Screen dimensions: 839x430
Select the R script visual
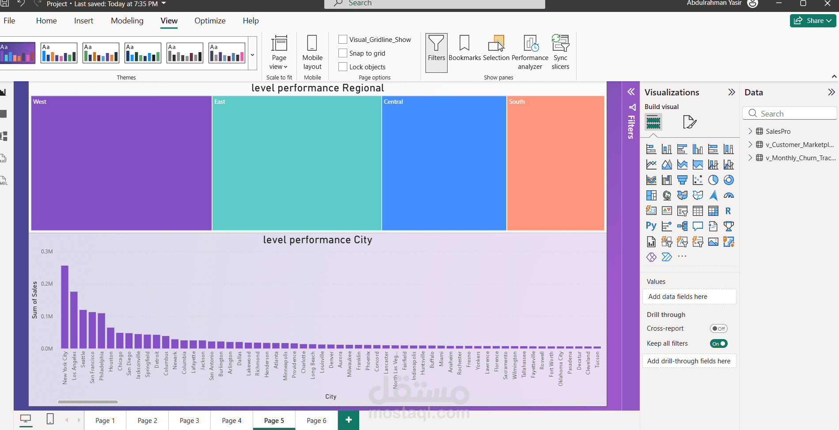(x=729, y=211)
